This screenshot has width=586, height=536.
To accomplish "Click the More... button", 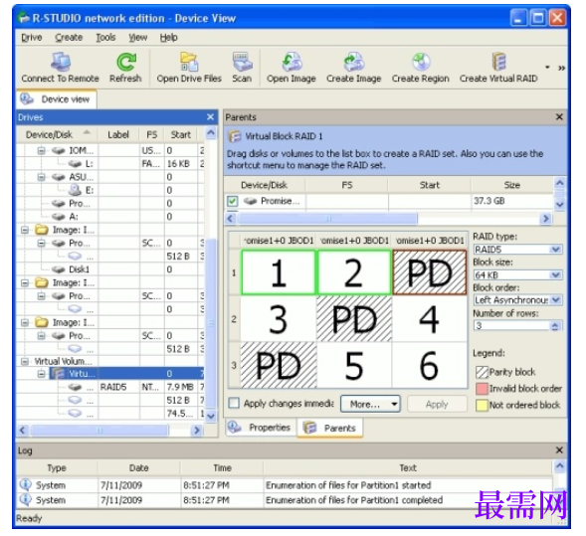I will coord(370,404).
